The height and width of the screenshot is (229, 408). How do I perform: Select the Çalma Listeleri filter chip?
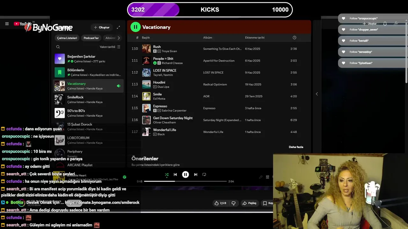[x=67, y=38]
